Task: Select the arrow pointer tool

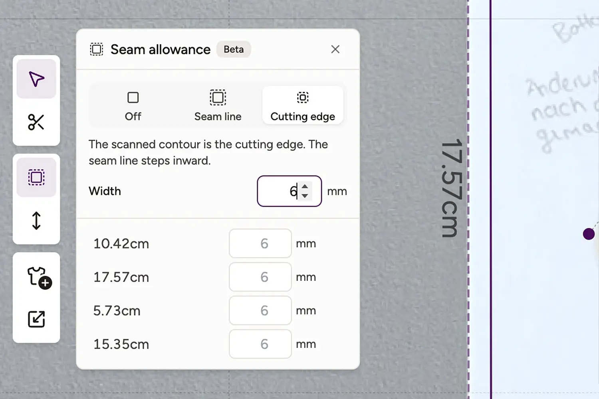Action: point(36,79)
